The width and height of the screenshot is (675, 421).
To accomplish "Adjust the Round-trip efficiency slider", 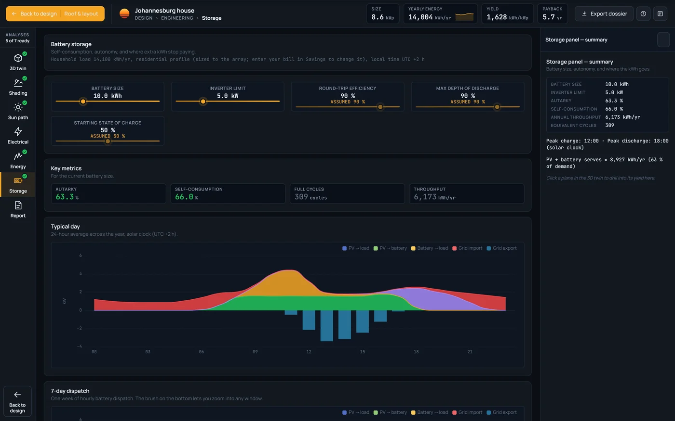I will 348,107.
